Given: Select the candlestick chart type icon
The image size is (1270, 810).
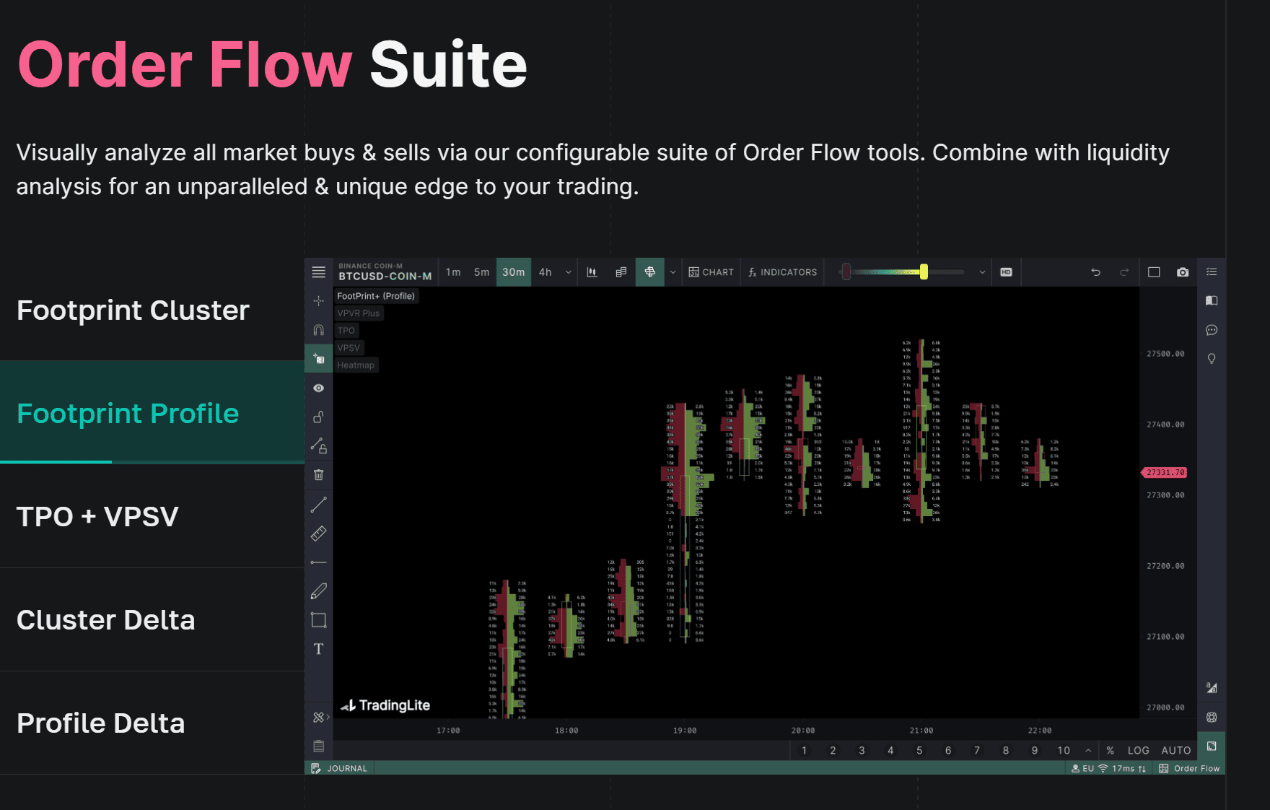Looking at the screenshot, I should [592, 272].
